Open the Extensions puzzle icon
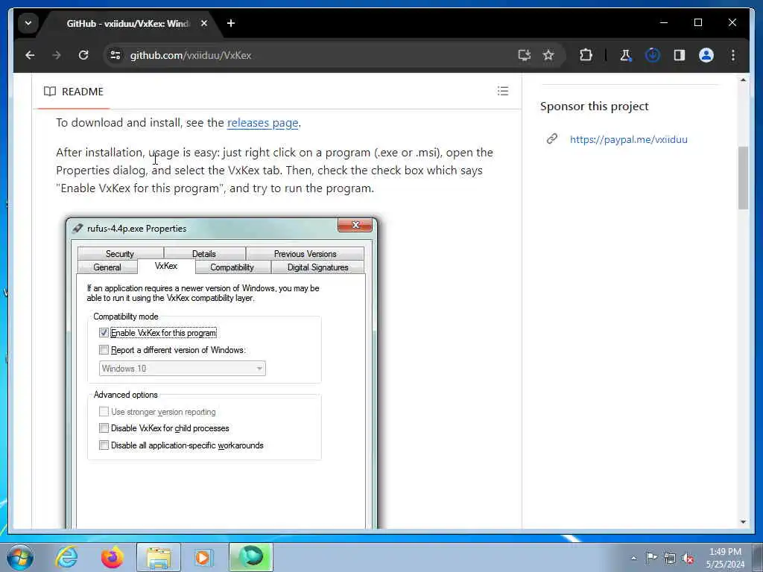 coord(586,55)
